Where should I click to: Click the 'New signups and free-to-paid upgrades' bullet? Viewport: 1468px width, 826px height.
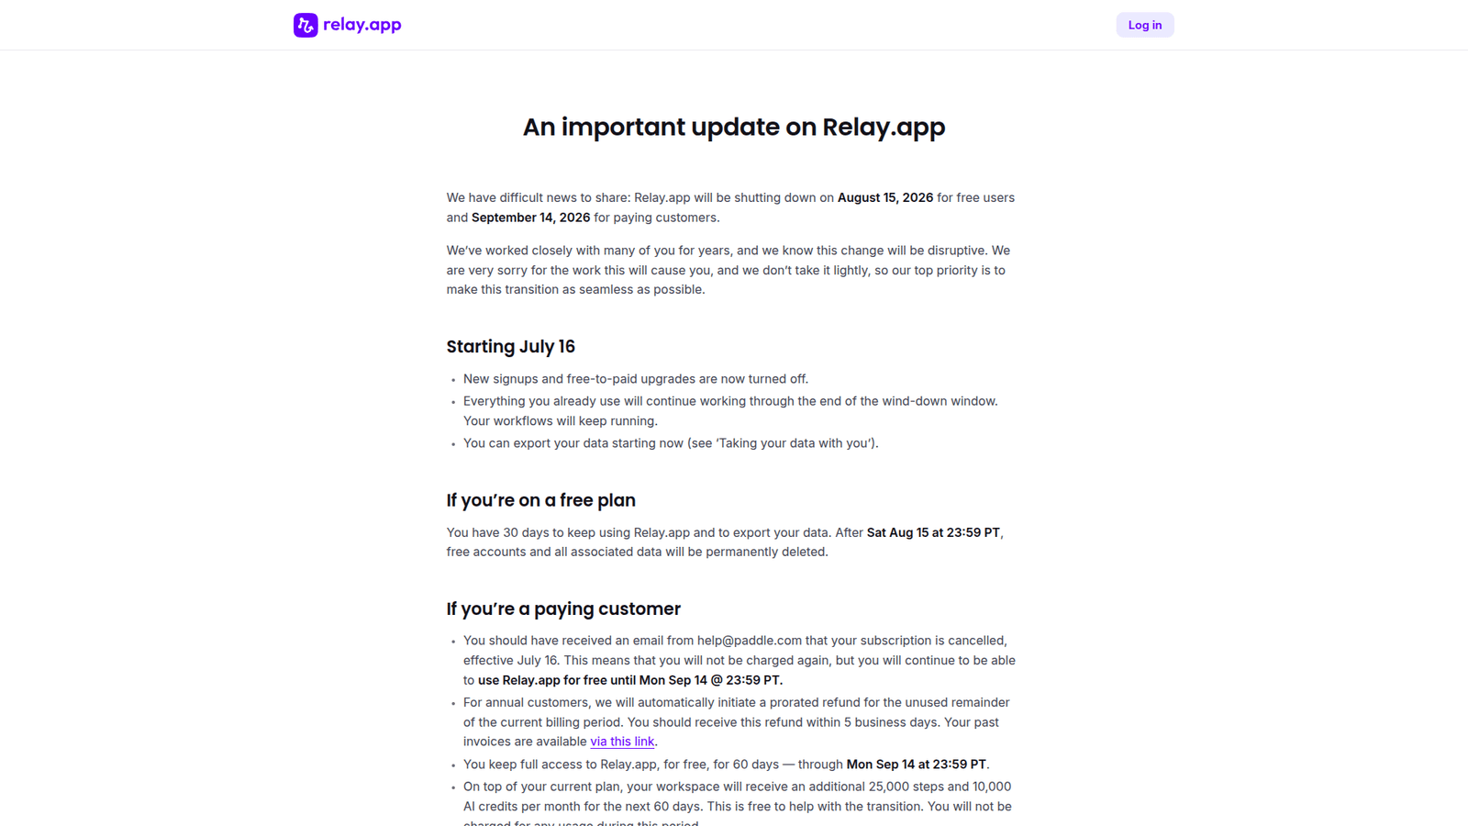pos(636,379)
